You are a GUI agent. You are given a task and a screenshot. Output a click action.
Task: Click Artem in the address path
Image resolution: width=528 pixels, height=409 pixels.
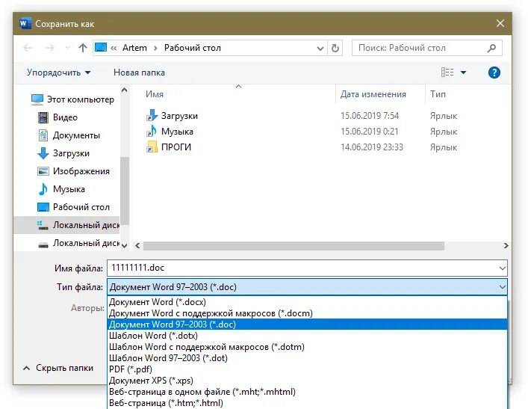[x=134, y=48]
